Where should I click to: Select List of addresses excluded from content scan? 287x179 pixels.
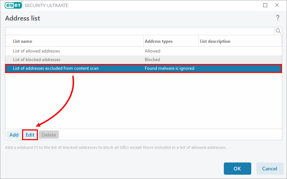(x=56, y=68)
